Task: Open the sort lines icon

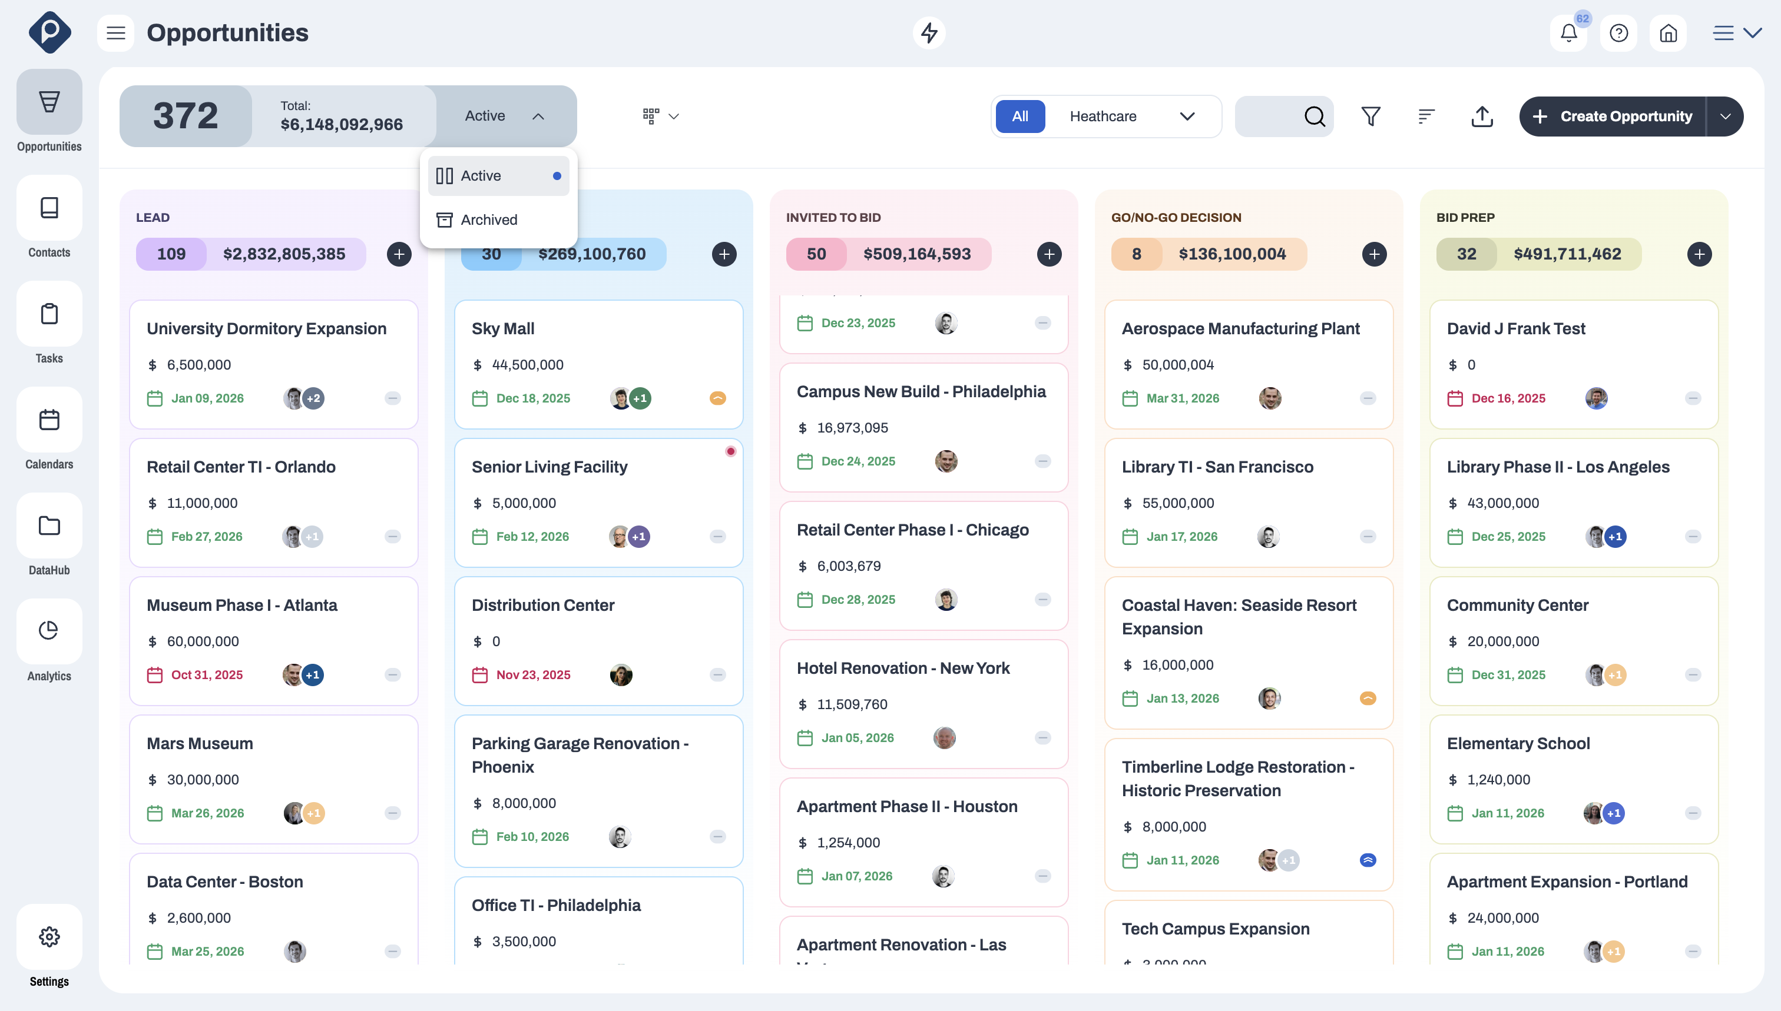Action: [1426, 116]
